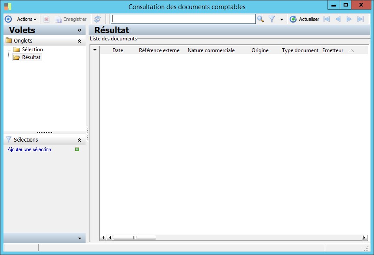Screen dimensions: 374x255
Task: Collapse the Volets pane with double chevron
Action: 79,30
